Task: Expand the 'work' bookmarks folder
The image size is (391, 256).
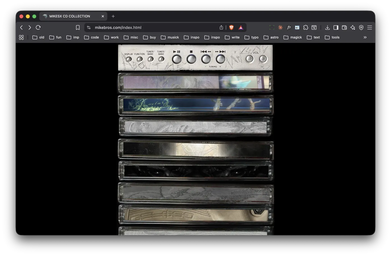Action: (112, 37)
